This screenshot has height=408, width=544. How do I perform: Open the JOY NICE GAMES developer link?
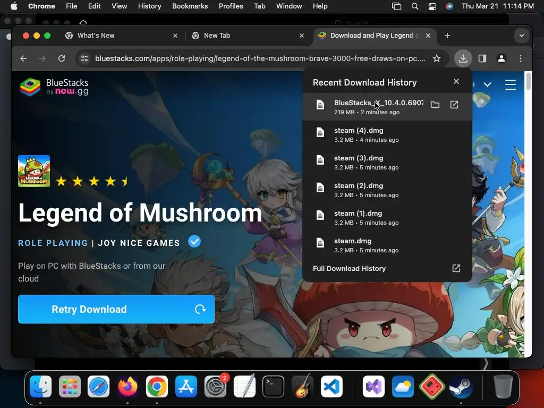click(139, 243)
